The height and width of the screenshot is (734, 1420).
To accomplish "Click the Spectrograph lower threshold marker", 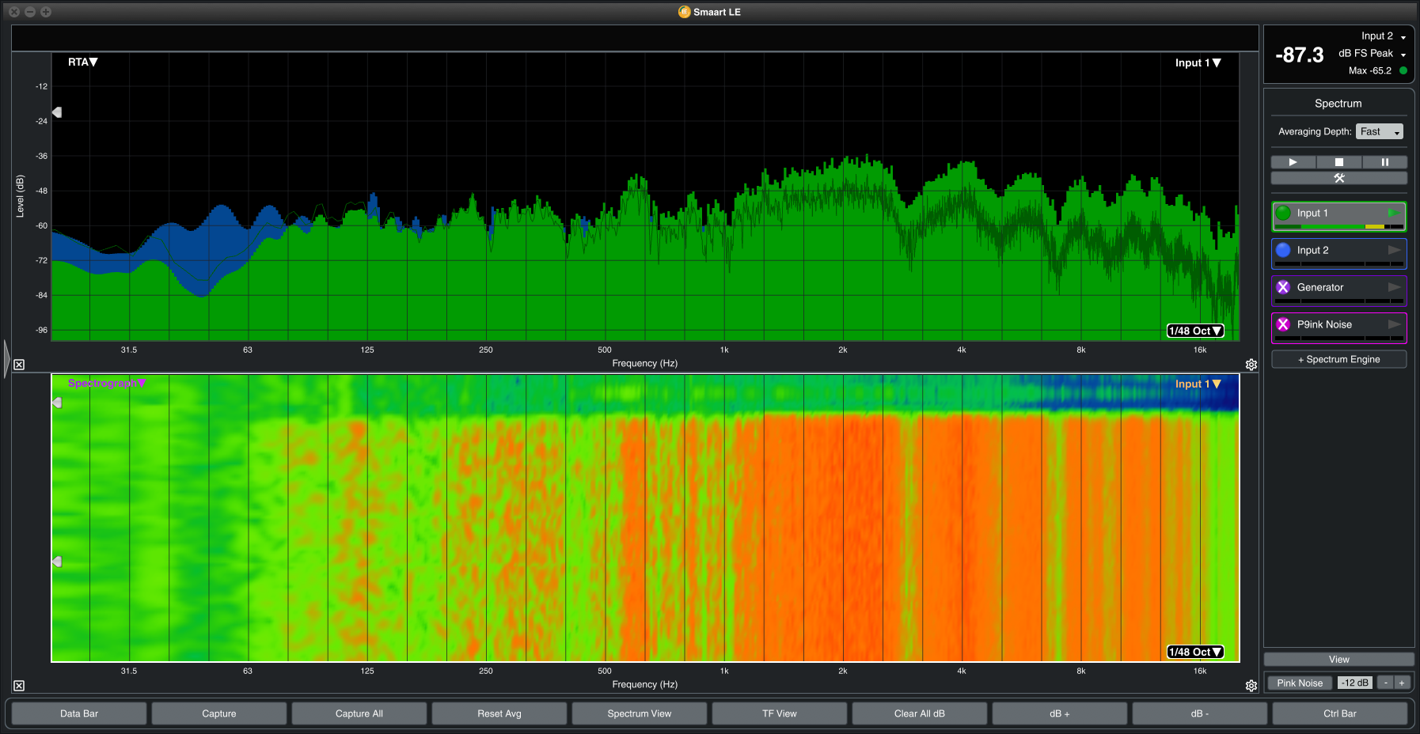I will (57, 562).
